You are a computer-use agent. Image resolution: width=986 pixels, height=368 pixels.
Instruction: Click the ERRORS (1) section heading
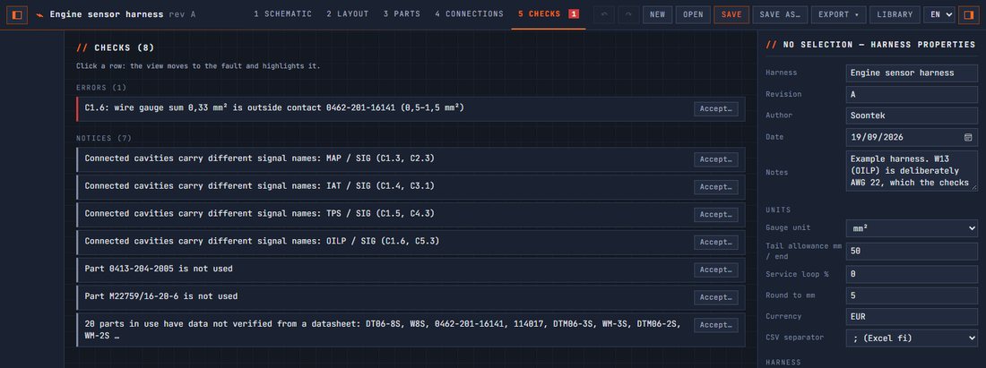tap(101, 88)
